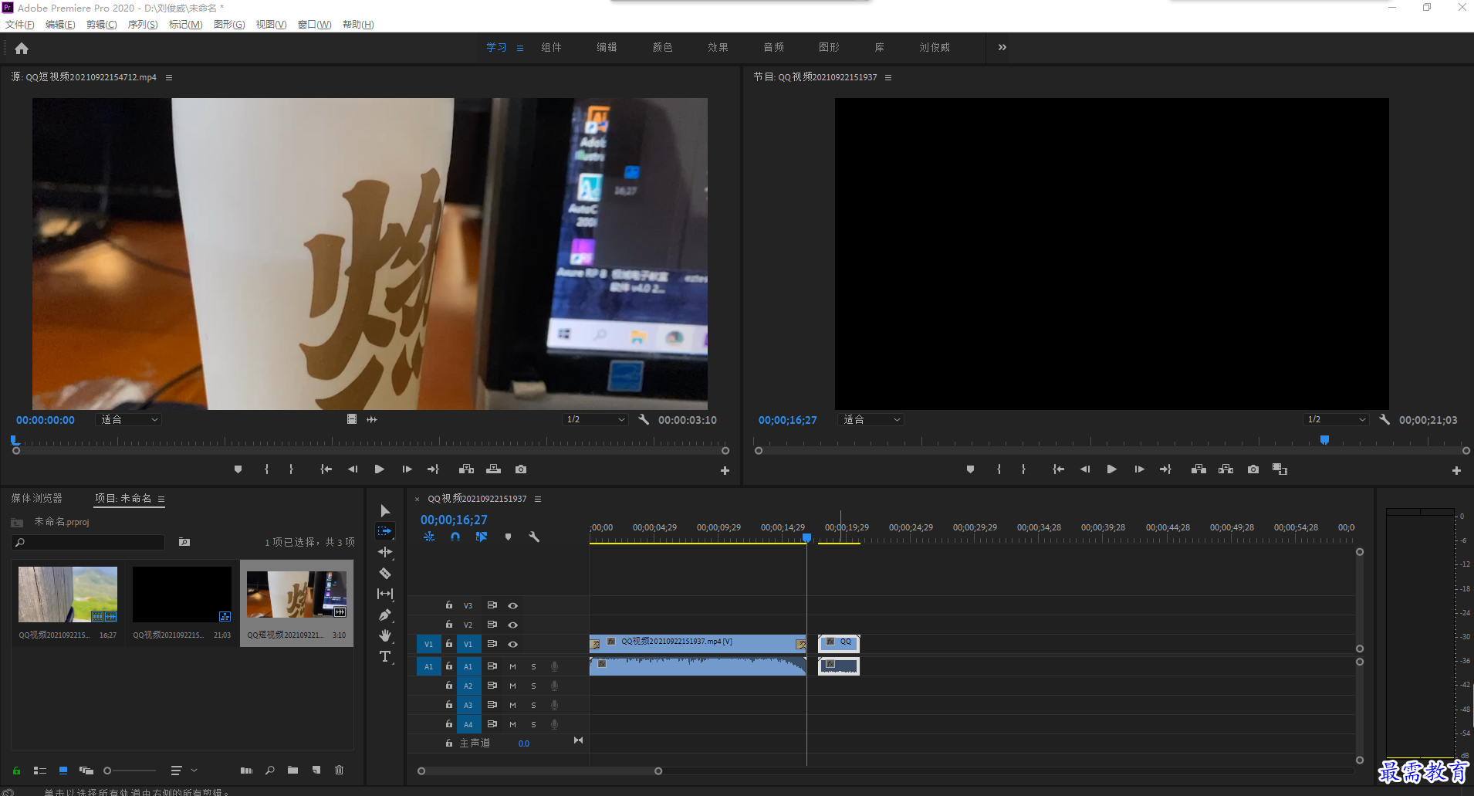Viewport: 1474px width, 796px height.
Task: Click Lift button in Program monitor
Action: pos(1198,469)
